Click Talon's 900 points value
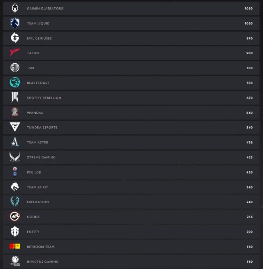Screen dimensions: 263x269 tap(249, 53)
